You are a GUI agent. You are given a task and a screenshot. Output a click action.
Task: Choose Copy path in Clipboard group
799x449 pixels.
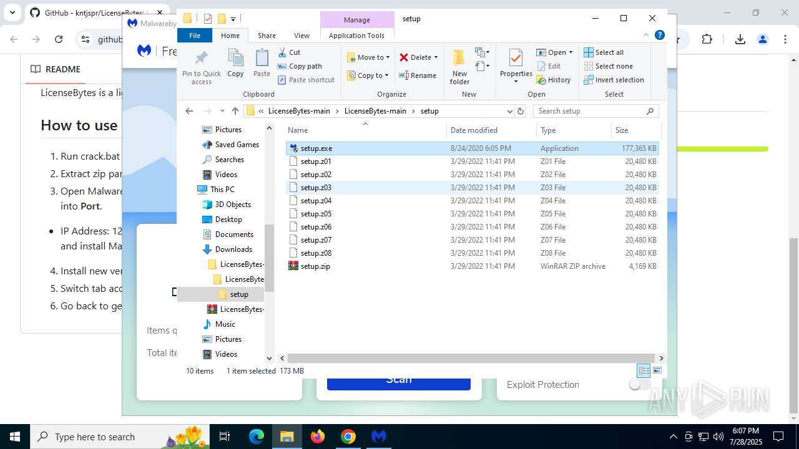point(300,66)
